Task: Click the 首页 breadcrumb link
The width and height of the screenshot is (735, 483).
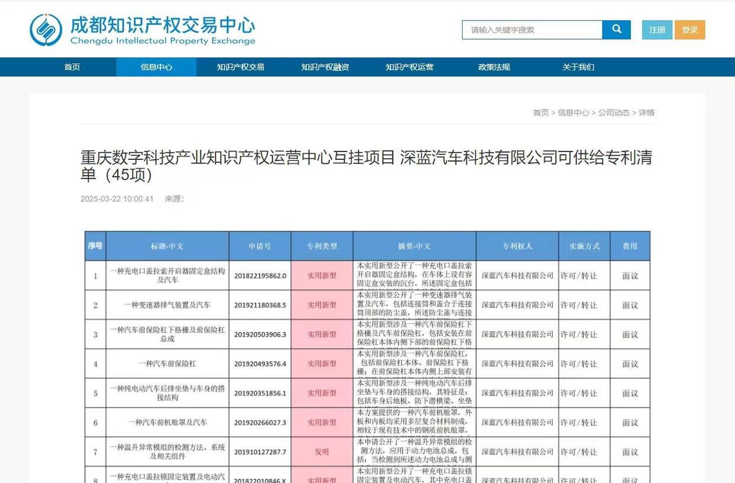Action: pos(540,111)
